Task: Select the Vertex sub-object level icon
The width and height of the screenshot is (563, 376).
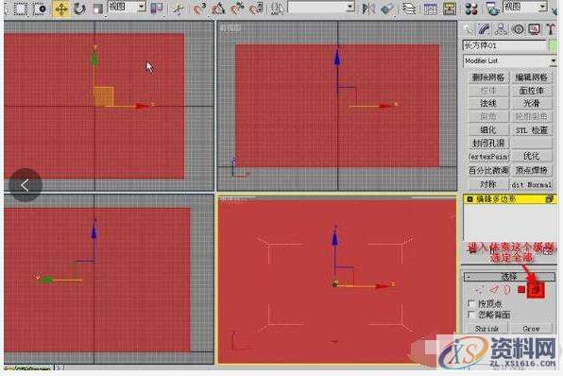Action: [x=479, y=289]
